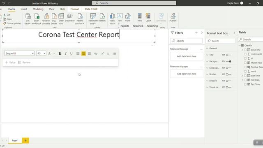263x148 pixels.
Task: Expand the startTime field
Action: (242, 76)
